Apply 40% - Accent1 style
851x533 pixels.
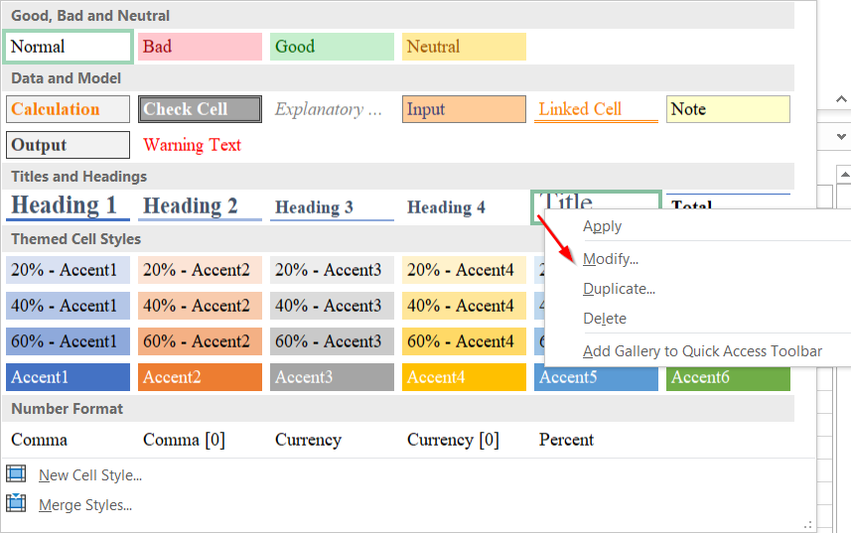[68, 306]
